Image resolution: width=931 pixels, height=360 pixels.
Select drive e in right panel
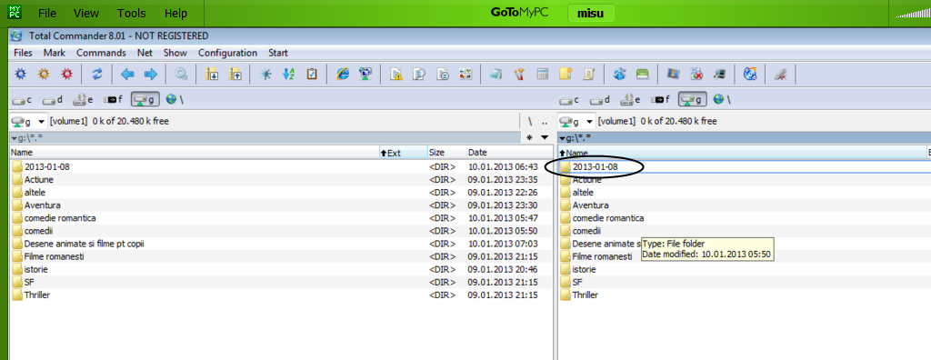click(x=631, y=100)
